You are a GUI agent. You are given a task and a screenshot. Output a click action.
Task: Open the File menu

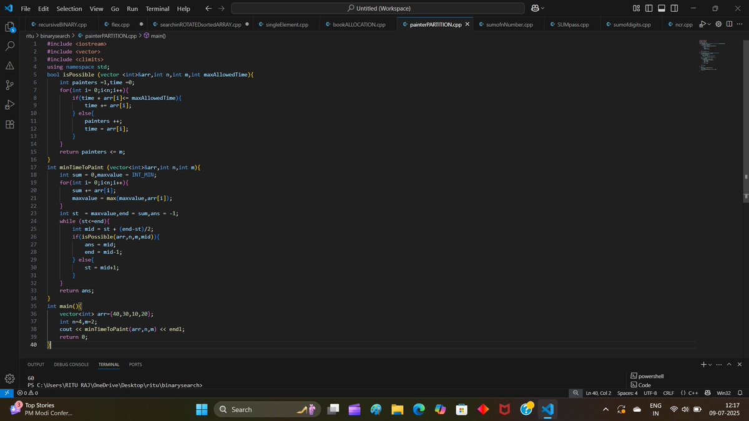coord(26,9)
